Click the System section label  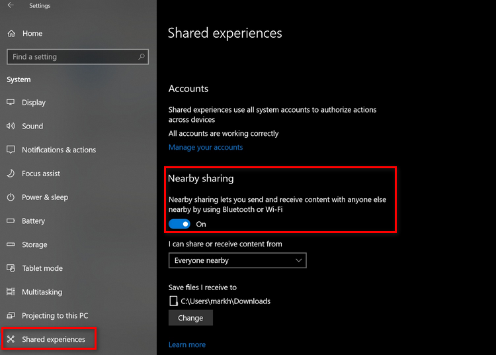point(19,79)
